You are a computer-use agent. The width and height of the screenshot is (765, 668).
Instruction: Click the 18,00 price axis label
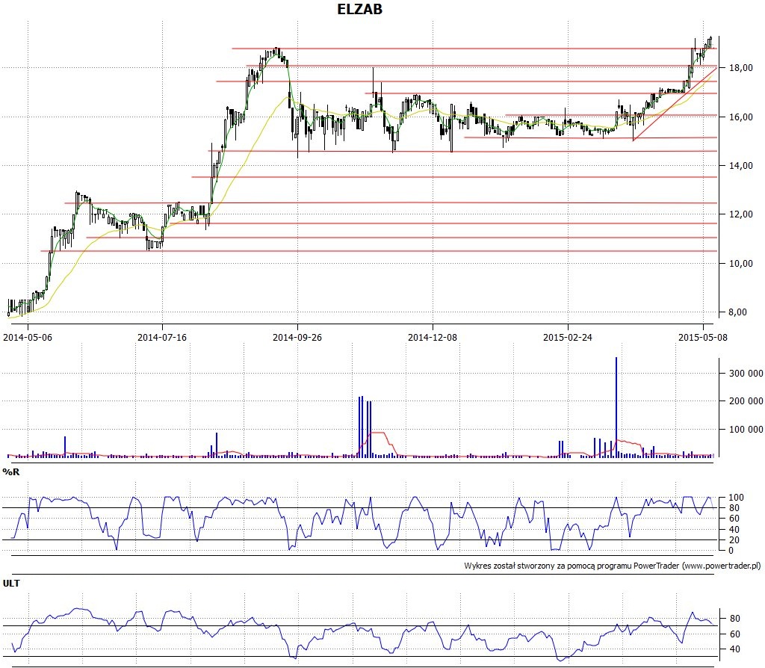pos(740,68)
